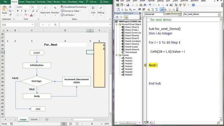This screenshot has width=224, height=126.
Task: Close the Project Explorer pane
Action: 140,13
